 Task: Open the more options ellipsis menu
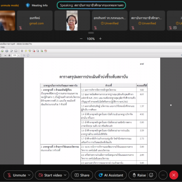(x=163, y=175)
